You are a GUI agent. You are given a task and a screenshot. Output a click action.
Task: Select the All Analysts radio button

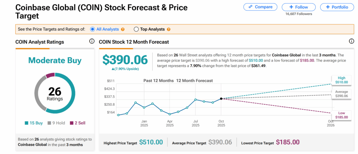coord(93,30)
